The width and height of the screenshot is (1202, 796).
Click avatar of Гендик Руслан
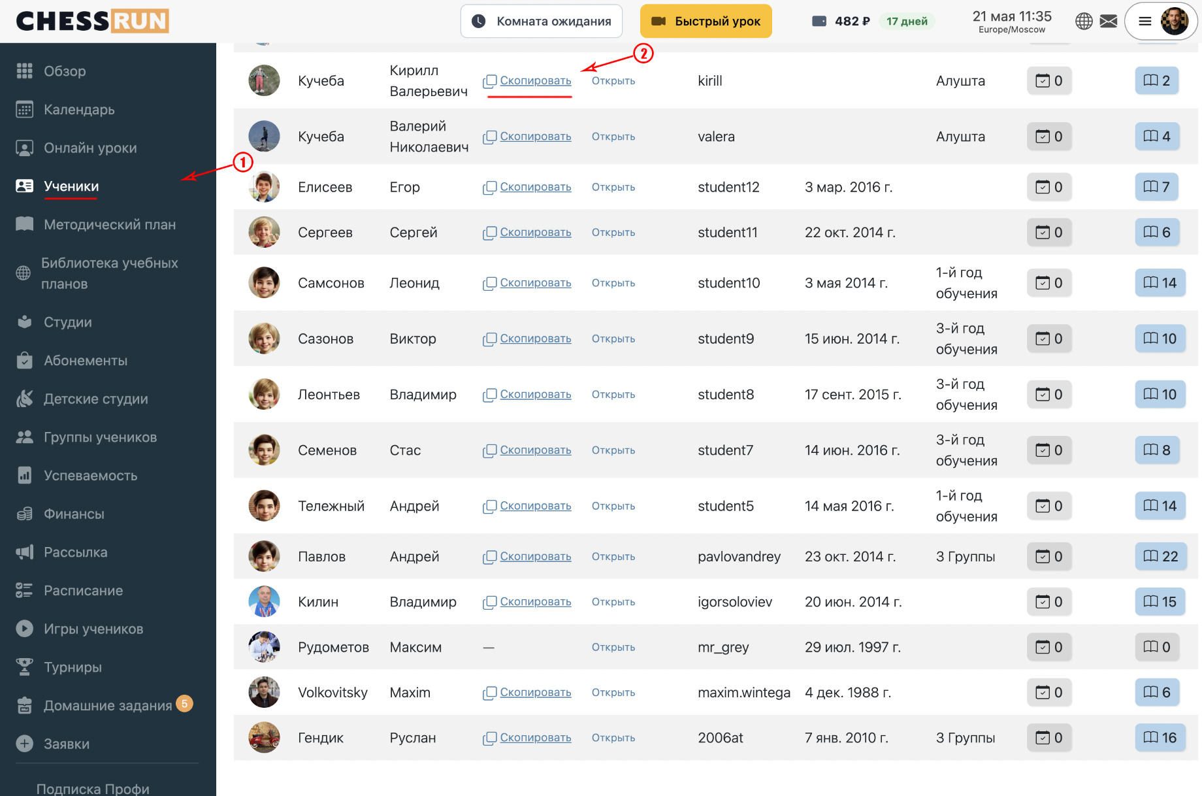pyautogui.click(x=264, y=737)
